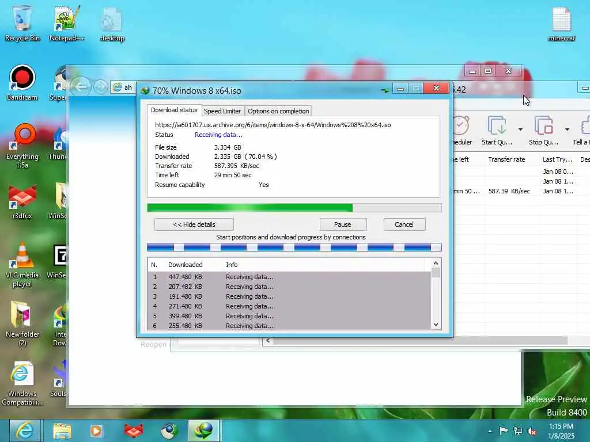Viewport: 590px width, 442px height.
Task: Click the r3dfox taskbar icon
Action: pyautogui.click(x=133, y=430)
